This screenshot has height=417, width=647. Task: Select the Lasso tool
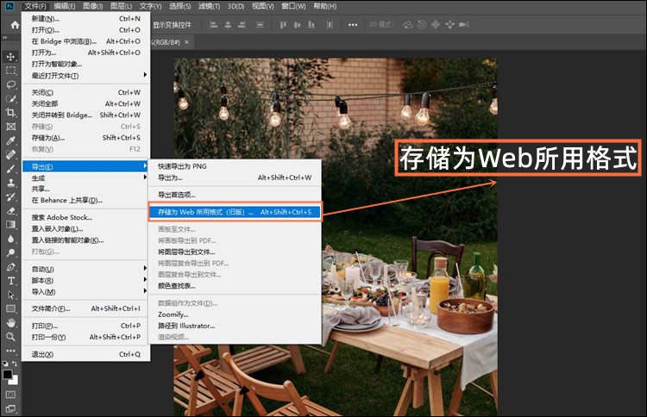(11, 84)
